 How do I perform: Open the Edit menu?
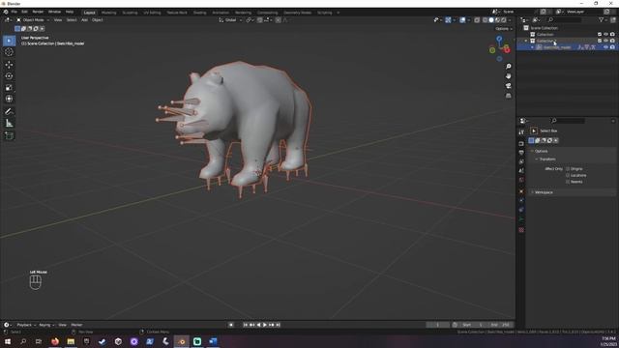tap(24, 12)
